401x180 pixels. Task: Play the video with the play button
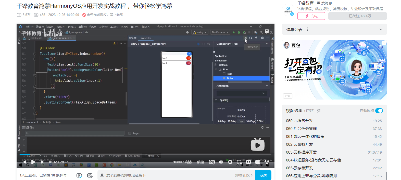[x=33, y=162]
